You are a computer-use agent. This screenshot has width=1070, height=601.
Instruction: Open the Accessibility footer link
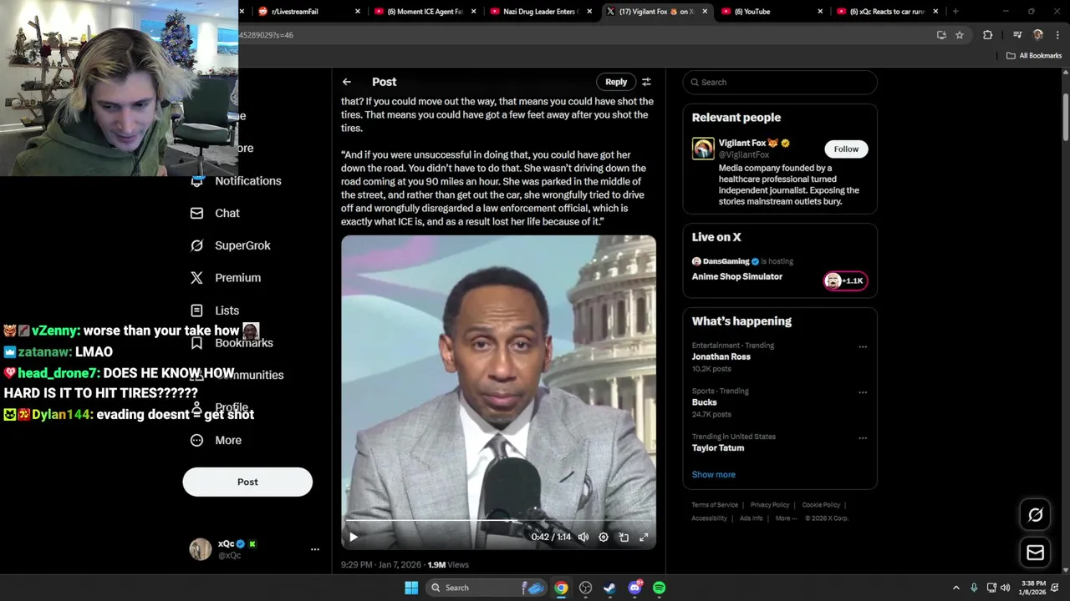pyautogui.click(x=709, y=518)
